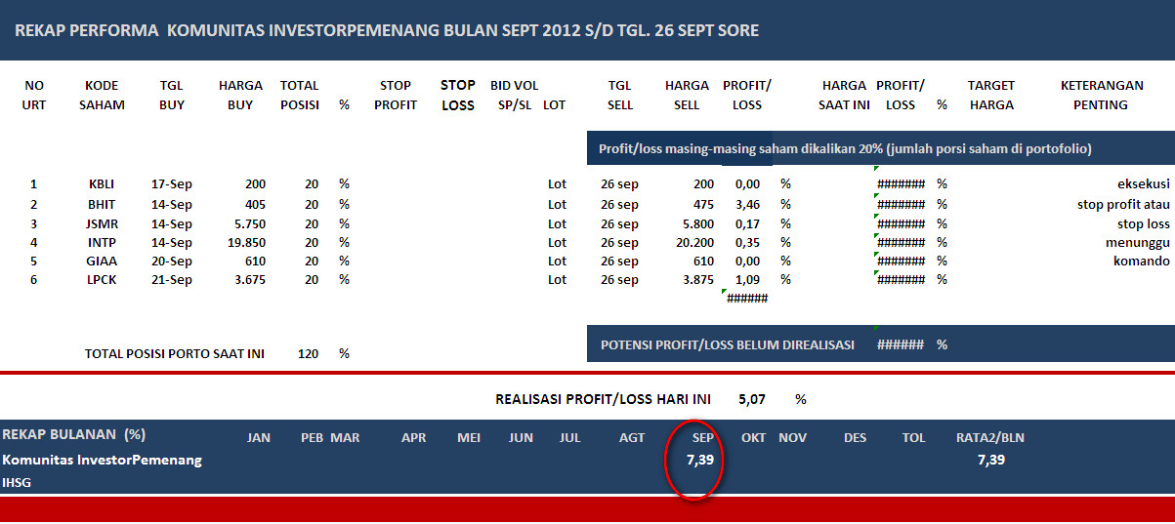
Task: Click the komando note cell
Action: coord(1141,261)
